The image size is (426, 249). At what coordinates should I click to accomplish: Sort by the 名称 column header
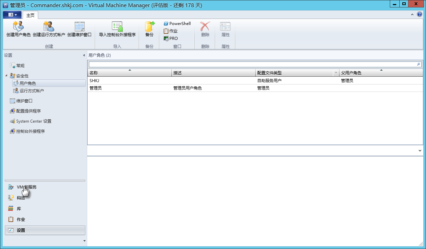click(x=129, y=73)
